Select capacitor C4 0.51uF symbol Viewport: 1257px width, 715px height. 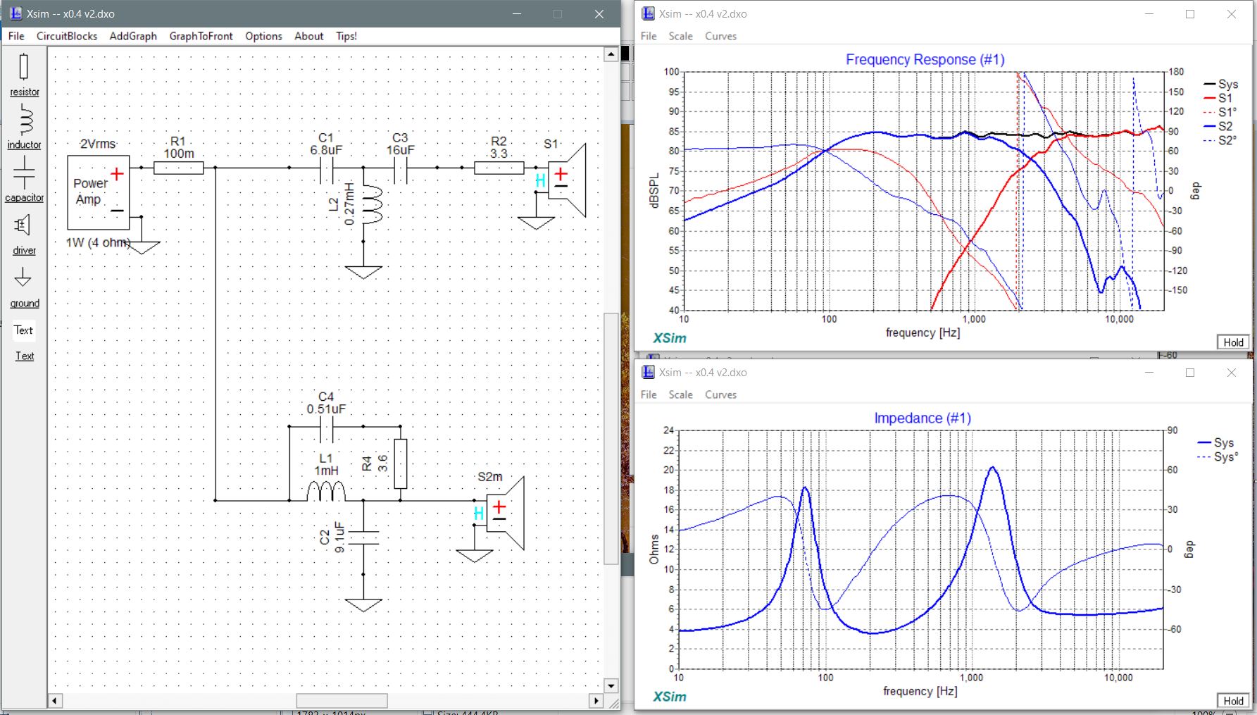click(x=327, y=428)
